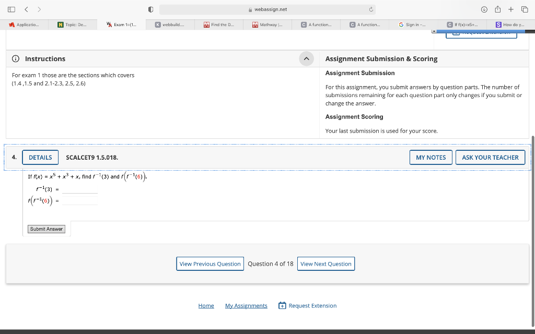Toggle the sidebar icon at top left
Viewport: 535px width, 334px height.
point(11,9)
